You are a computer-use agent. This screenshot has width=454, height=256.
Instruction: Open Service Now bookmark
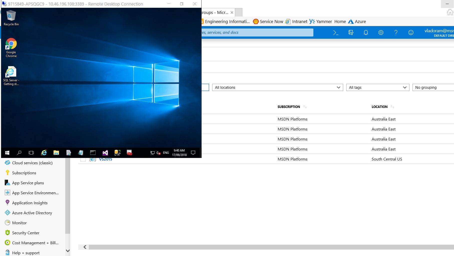pos(268,21)
